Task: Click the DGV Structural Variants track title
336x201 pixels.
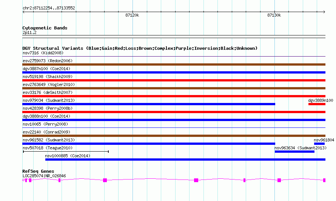Action: [x=140, y=48]
